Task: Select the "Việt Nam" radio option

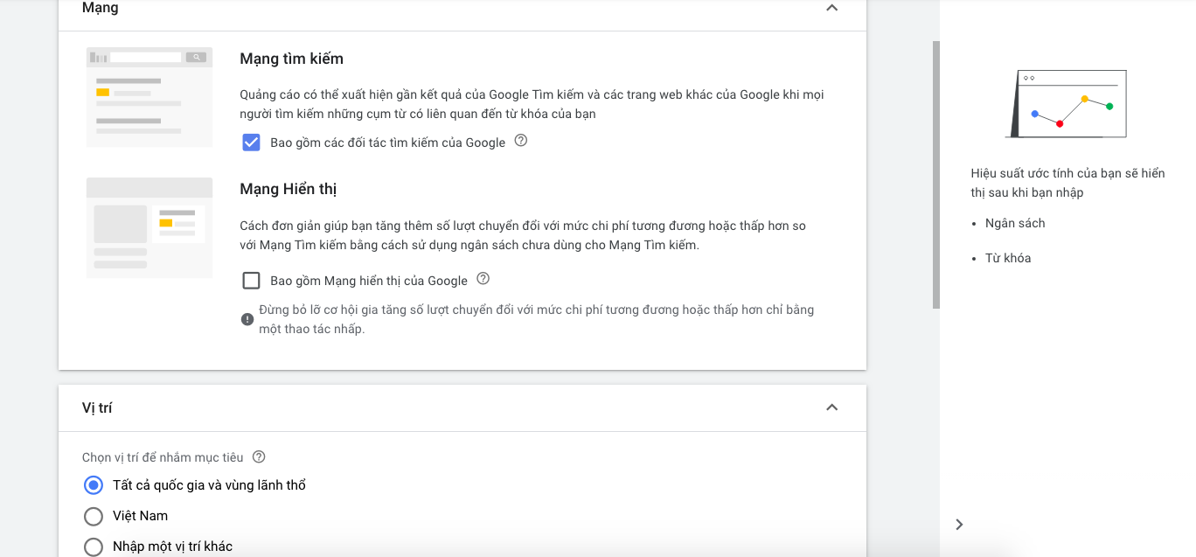Action: click(93, 516)
